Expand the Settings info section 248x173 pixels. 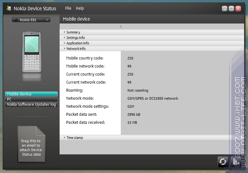coord(152,38)
